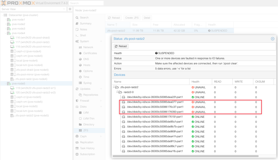Collapse the pve-node5 tree node
278x160 pixels.
click(x=5, y=84)
